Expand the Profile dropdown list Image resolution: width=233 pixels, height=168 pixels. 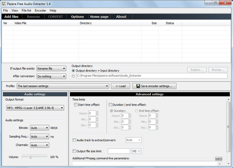coord(63,86)
